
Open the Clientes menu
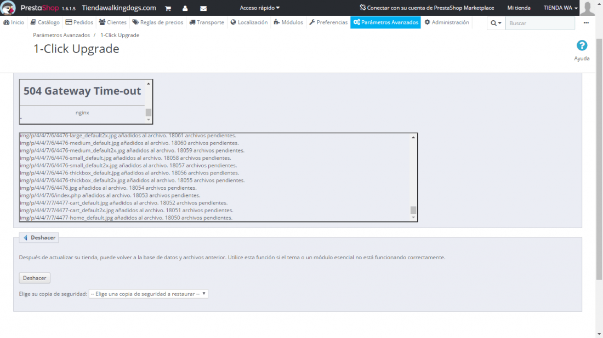[113, 22]
